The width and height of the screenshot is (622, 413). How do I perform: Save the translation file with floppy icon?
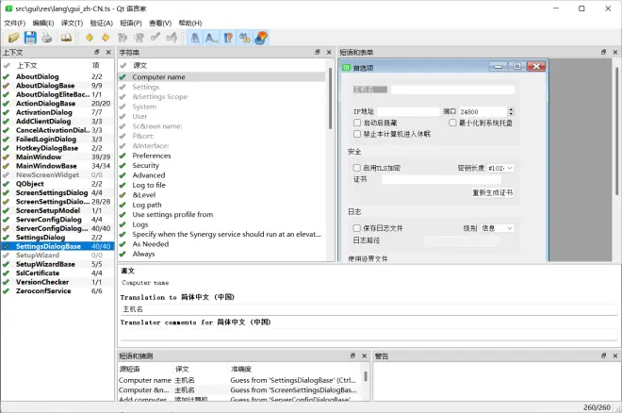coord(30,38)
